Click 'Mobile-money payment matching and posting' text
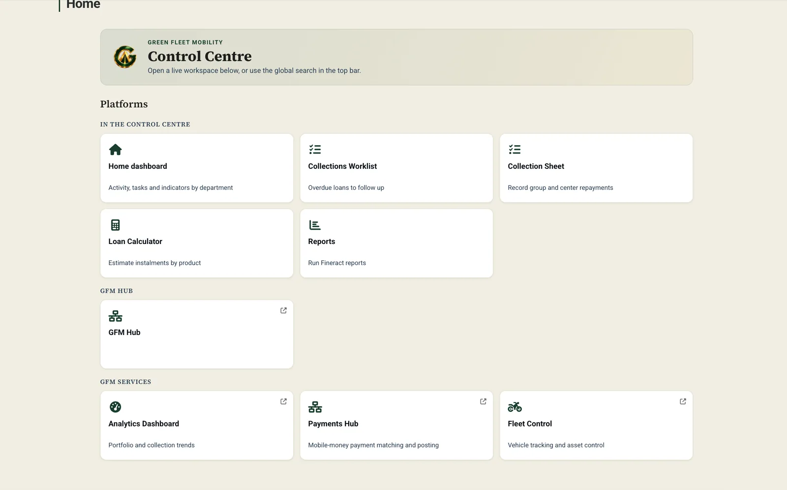 tap(373, 445)
